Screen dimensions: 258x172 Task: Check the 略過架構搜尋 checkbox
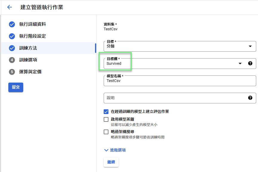click(106, 132)
